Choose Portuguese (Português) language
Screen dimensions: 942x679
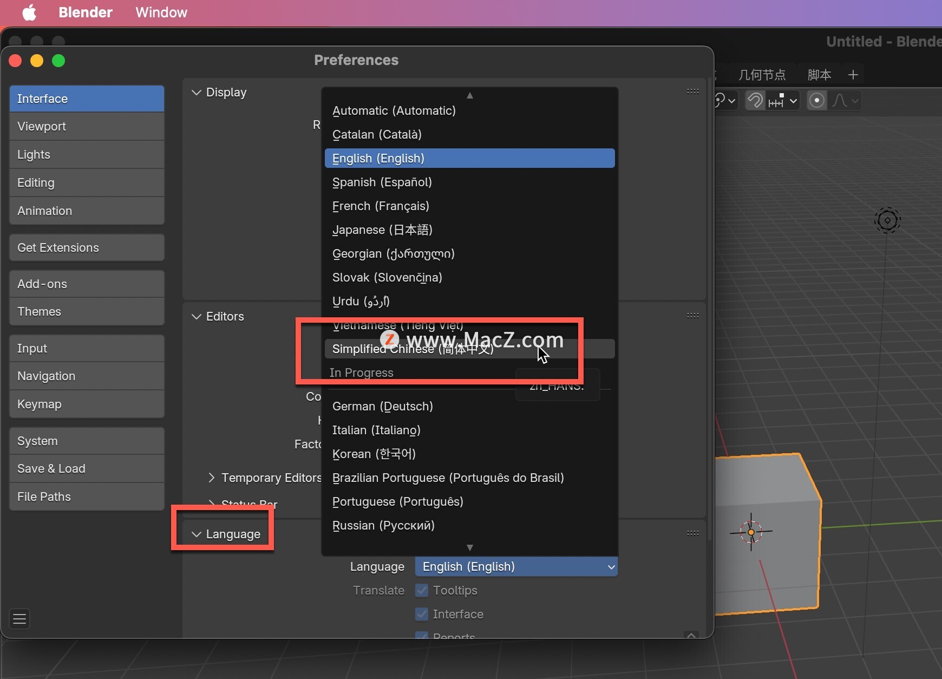[x=469, y=501]
